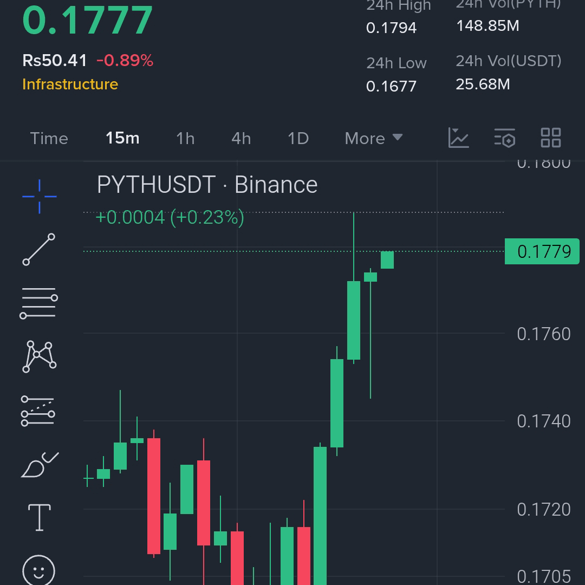
Task: Click the 0.1760 price axis label
Action: (x=544, y=334)
